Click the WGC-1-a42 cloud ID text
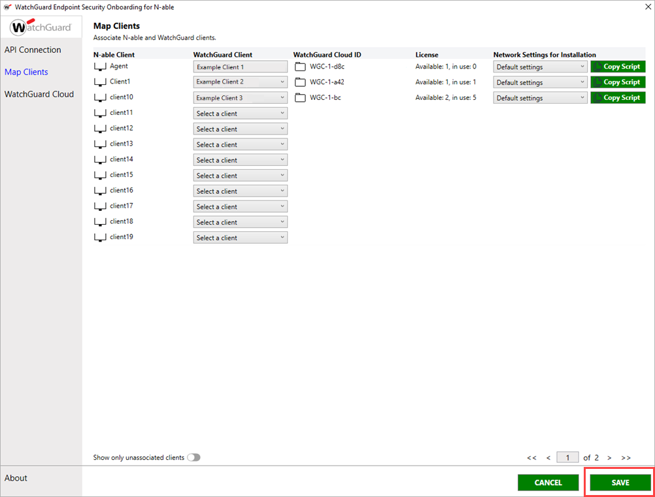Viewport: 655px width, 497px height. 327,82
